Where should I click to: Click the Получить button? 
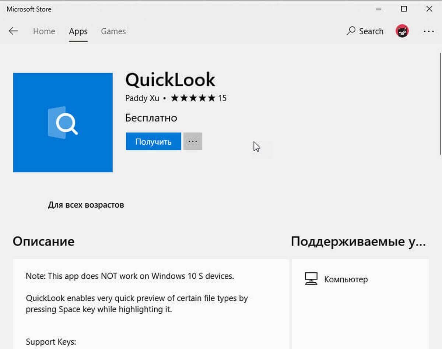point(153,141)
